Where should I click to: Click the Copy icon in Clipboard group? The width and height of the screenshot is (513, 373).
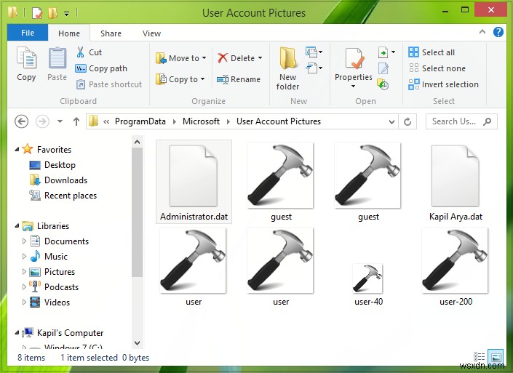(26, 57)
